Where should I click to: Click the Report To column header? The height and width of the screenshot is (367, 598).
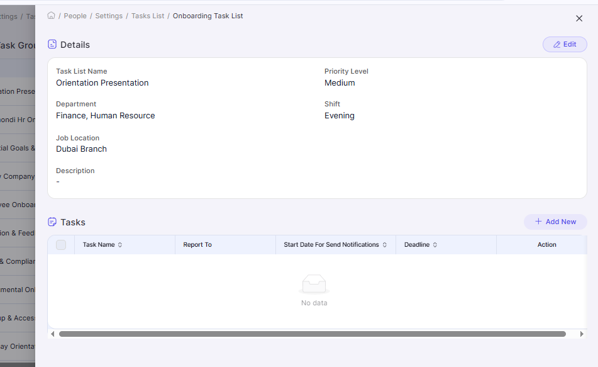click(197, 244)
